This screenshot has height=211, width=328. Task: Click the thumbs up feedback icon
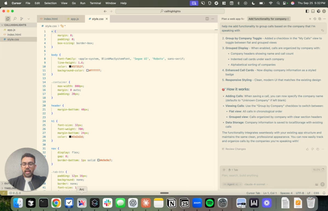(x=307, y=149)
